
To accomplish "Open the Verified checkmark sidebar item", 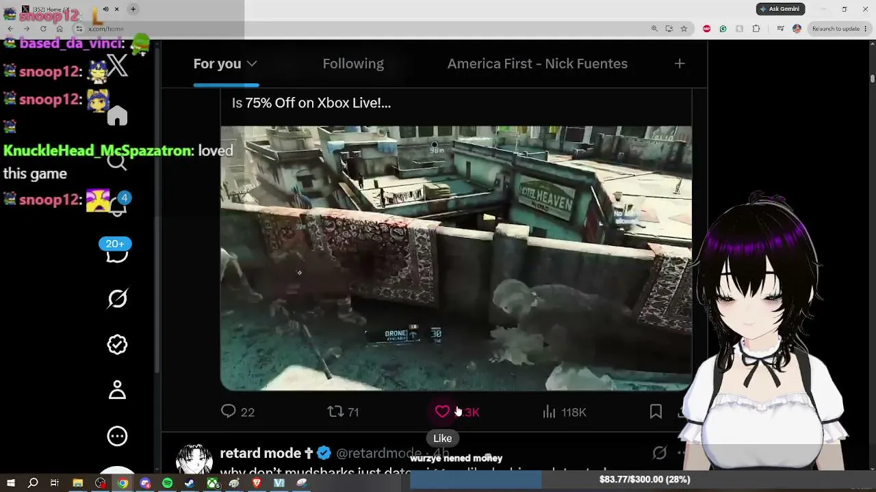I will point(117,344).
